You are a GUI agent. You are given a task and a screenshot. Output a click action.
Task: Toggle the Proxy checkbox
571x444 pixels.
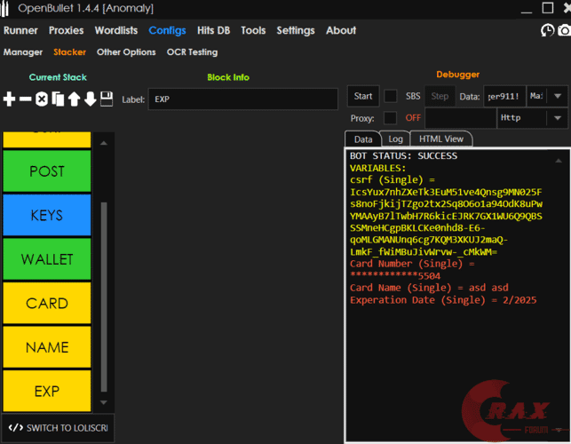coord(391,117)
